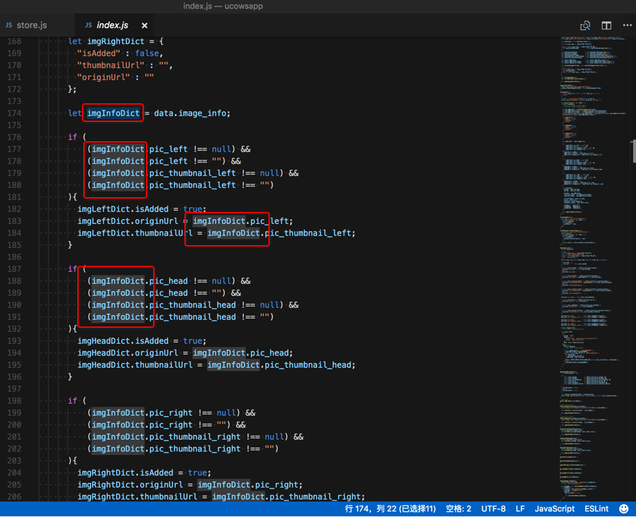Open the editor more actions menu
The height and width of the screenshot is (517, 636).
coord(627,25)
